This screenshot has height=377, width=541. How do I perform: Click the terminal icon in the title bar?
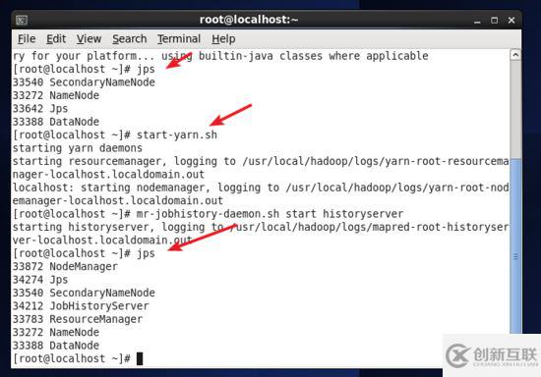(x=22, y=20)
